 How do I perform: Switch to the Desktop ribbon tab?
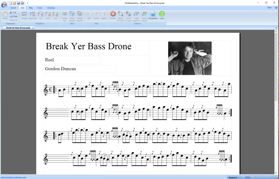pyautogui.click(x=51, y=8)
